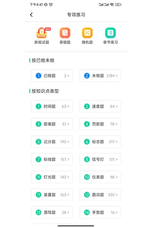Viewport: 152px width, 228px height.
Task: Expand the 时间题 category arrow
Action: [x=68, y=106]
